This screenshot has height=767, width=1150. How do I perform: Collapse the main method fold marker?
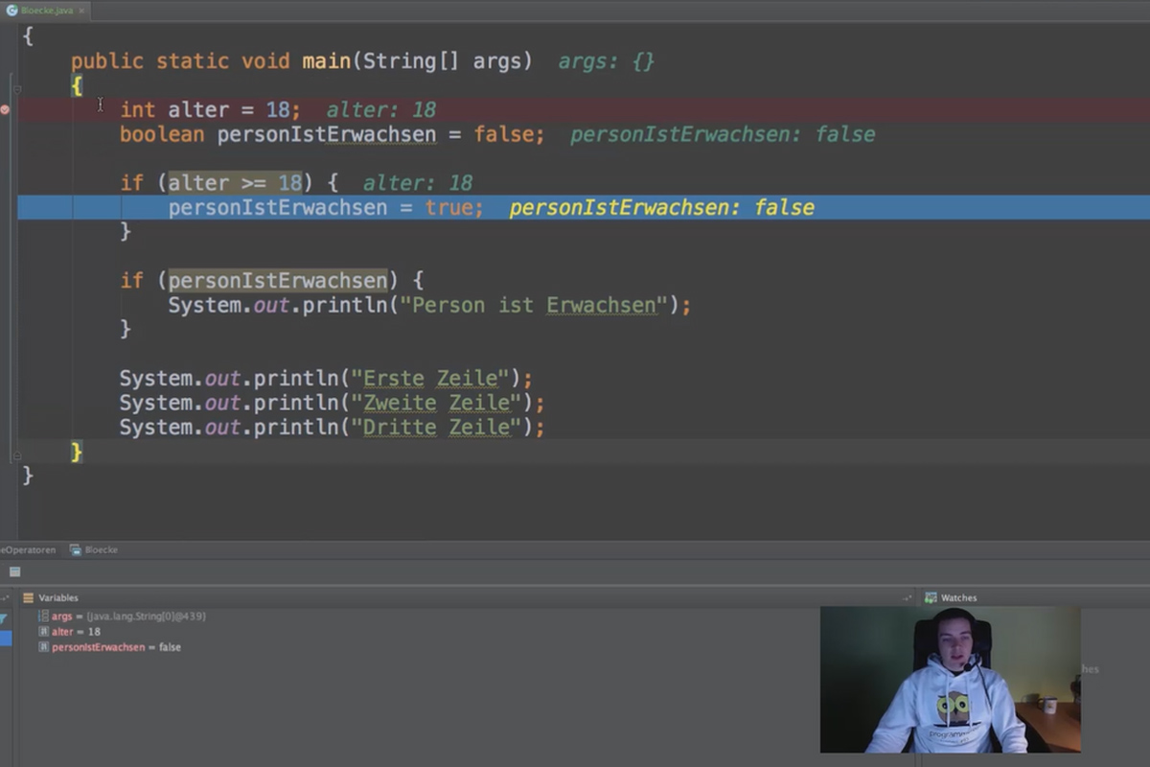[16, 89]
